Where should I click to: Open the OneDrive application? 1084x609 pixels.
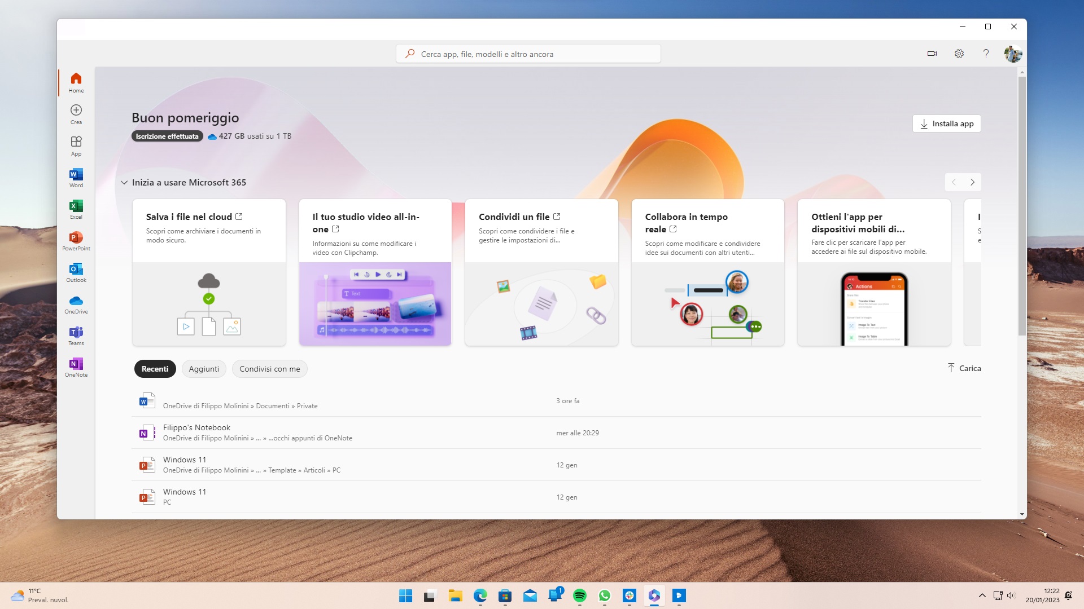click(76, 303)
